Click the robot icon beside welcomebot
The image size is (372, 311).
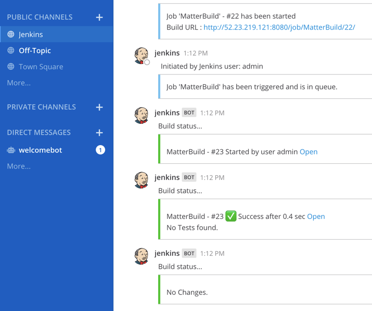click(x=11, y=150)
